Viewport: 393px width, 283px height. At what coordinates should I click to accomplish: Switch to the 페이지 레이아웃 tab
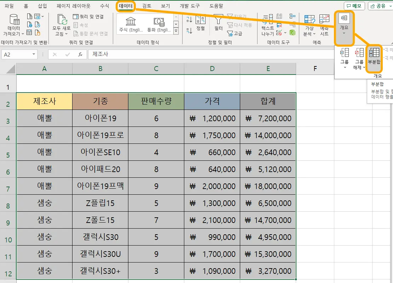(x=74, y=6)
